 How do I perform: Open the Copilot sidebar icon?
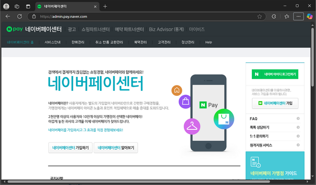pos(310,16)
